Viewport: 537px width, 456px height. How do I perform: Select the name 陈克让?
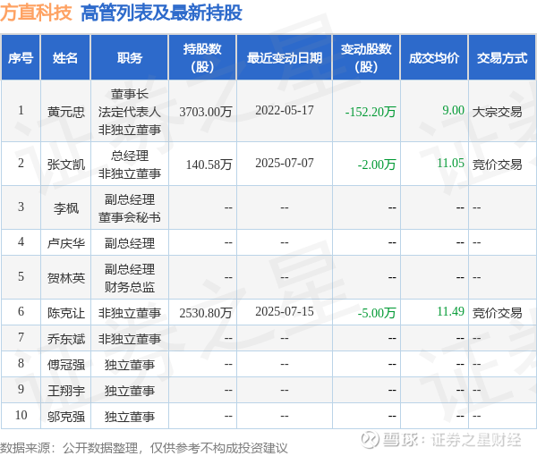[x=65, y=313]
